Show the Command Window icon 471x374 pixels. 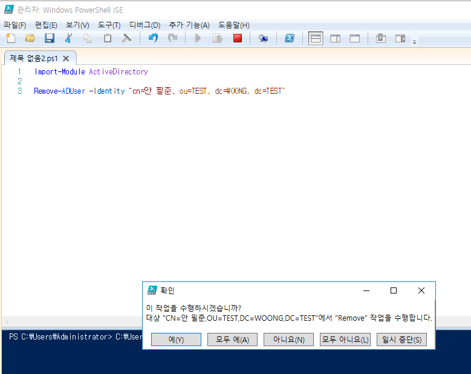pos(381,38)
